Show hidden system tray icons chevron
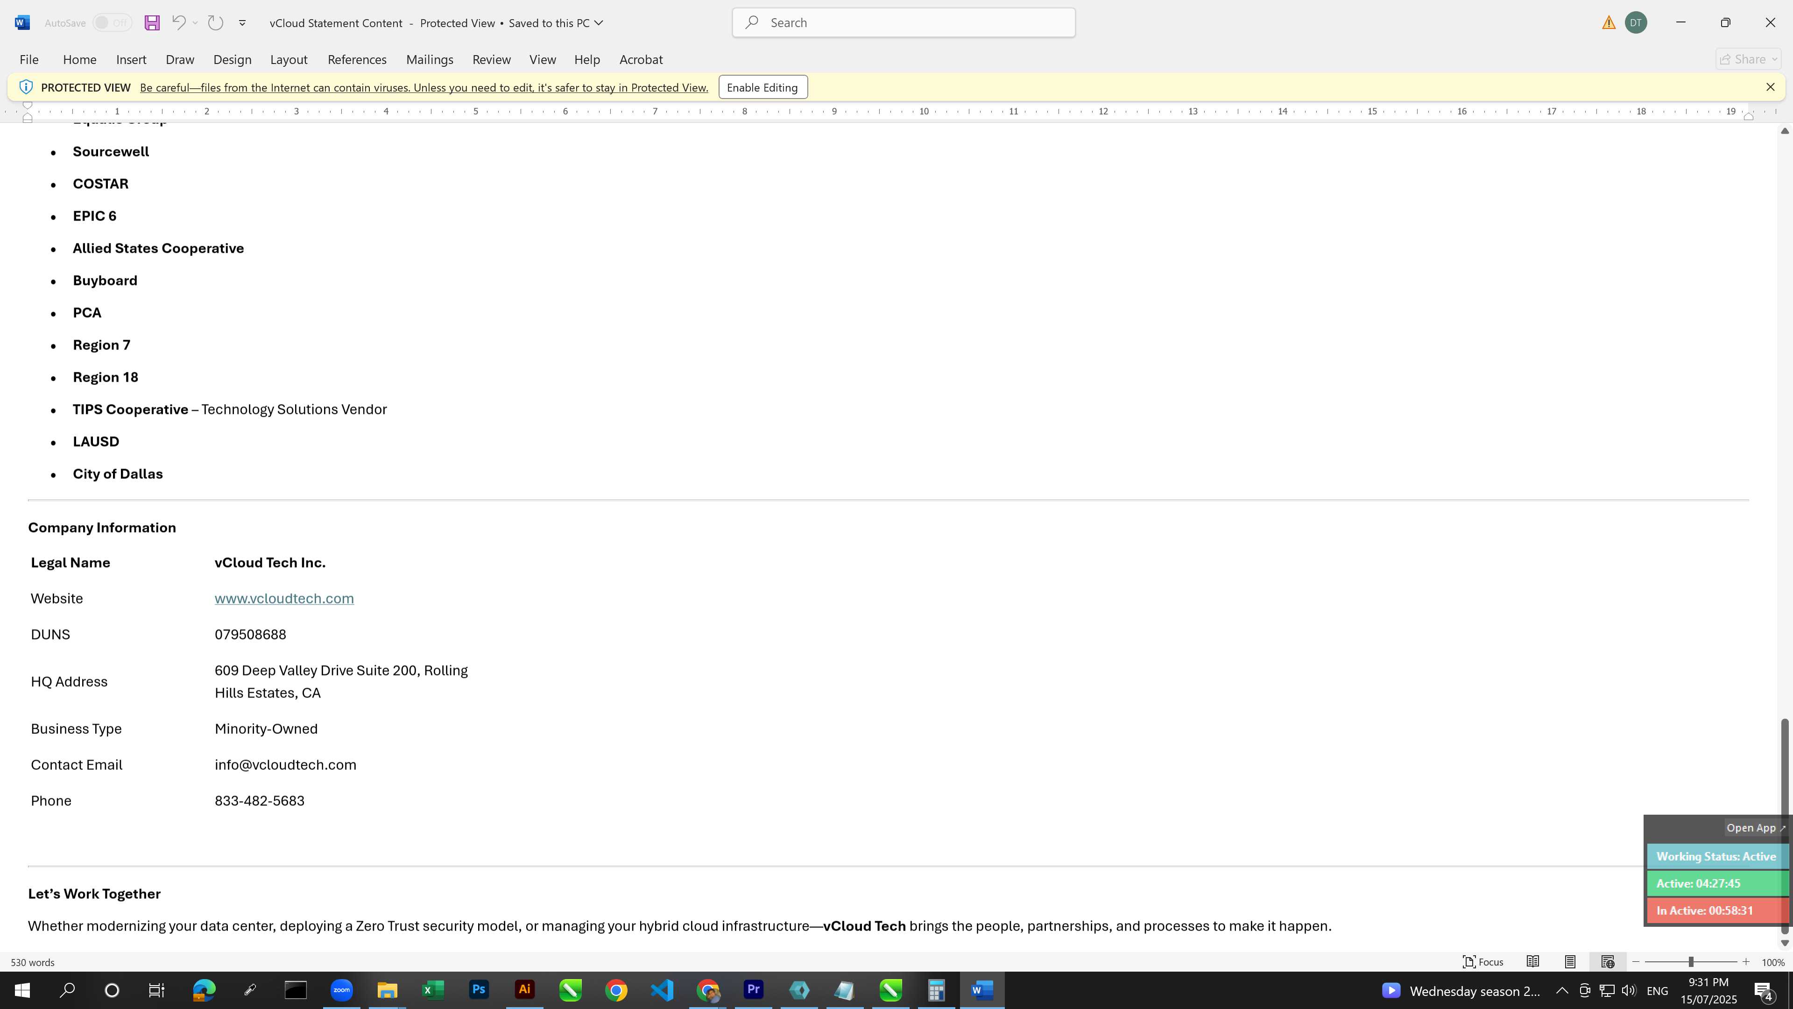Screen dimensions: 1793x1009 point(1562,991)
